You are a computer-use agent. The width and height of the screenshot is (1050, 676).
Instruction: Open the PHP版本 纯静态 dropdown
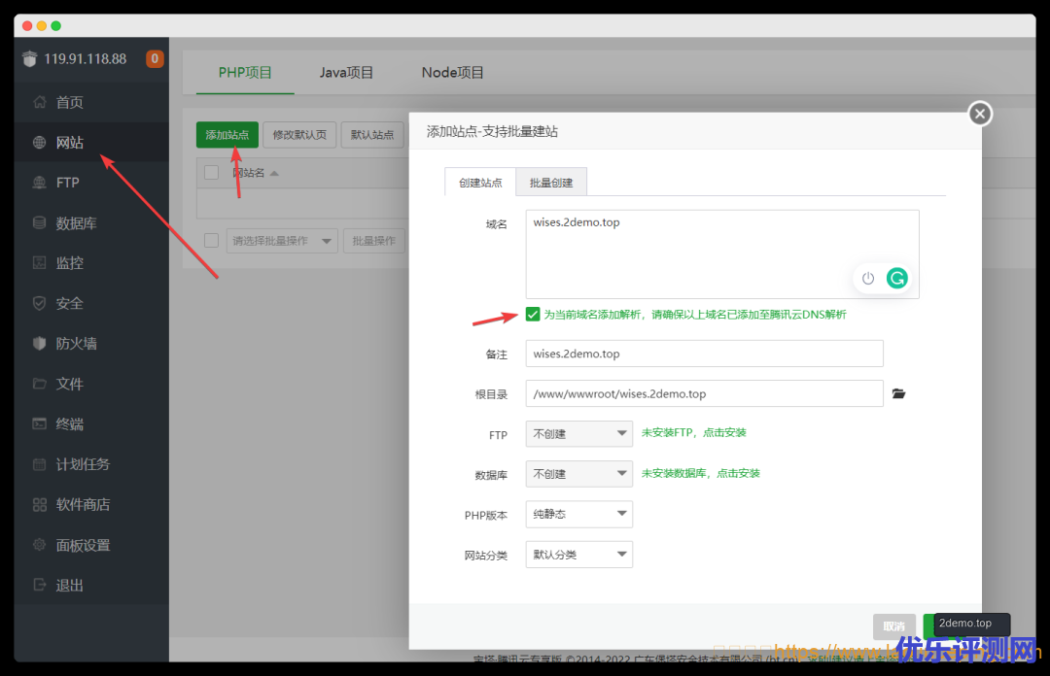pos(578,515)
